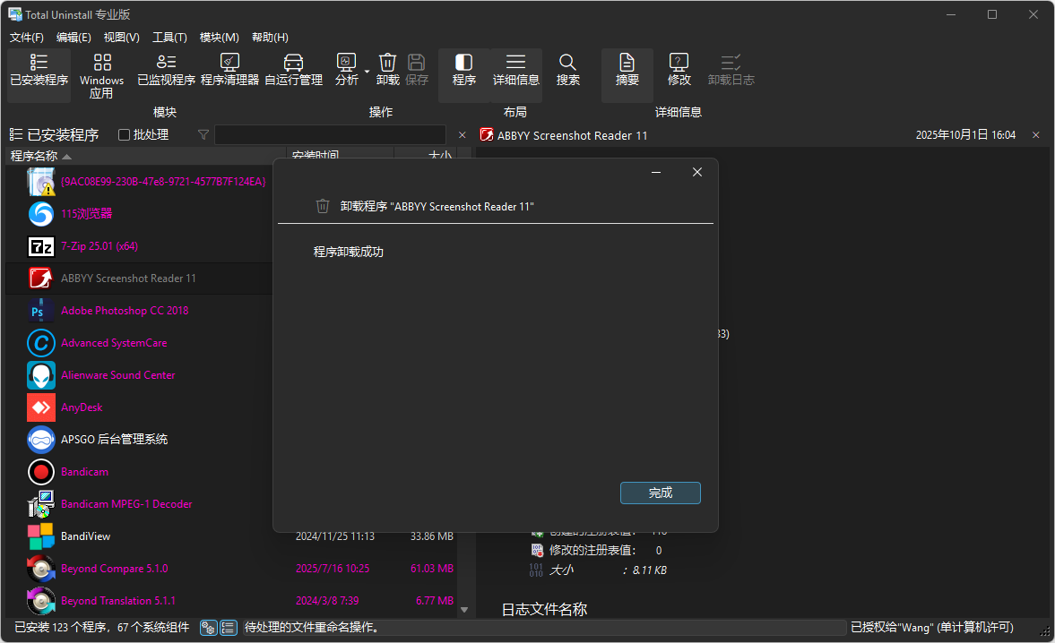Click the filter funnel toggle

pos(203,134)
